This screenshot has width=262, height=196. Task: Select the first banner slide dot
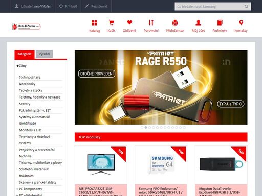pyautogui.click(x=142, y=127)
